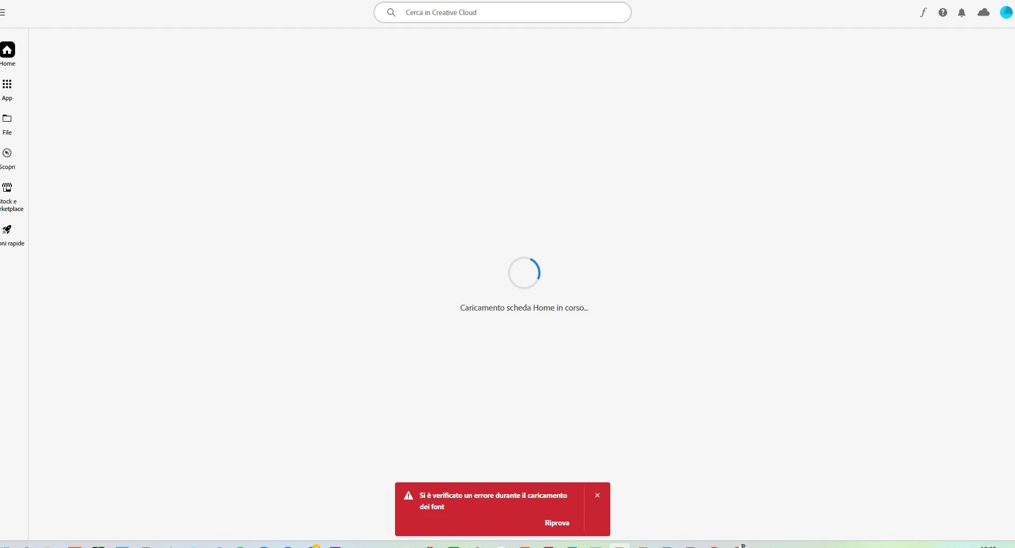
Task: Open Stock e Marketplace section
Action: (11, 197)
